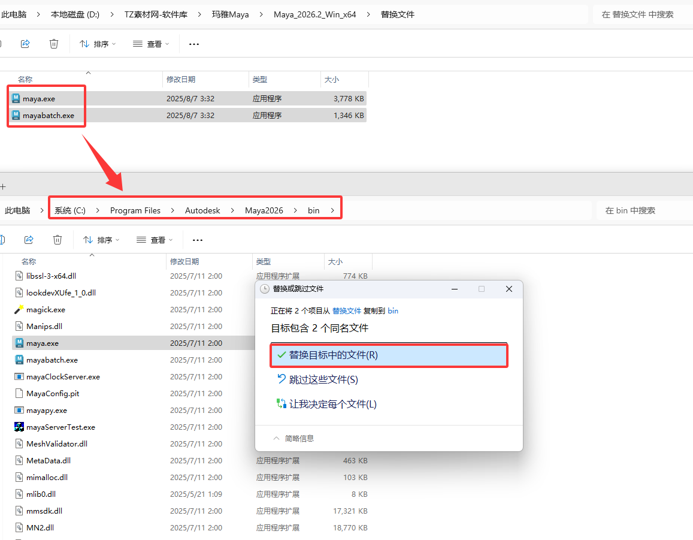The image size is (693, 540).
Task: Select mimalloc.dll file icon
Action: tap(19, 477)
